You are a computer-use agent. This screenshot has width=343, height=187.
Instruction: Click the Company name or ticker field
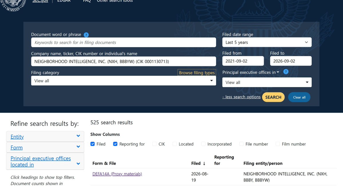[123, 61]
